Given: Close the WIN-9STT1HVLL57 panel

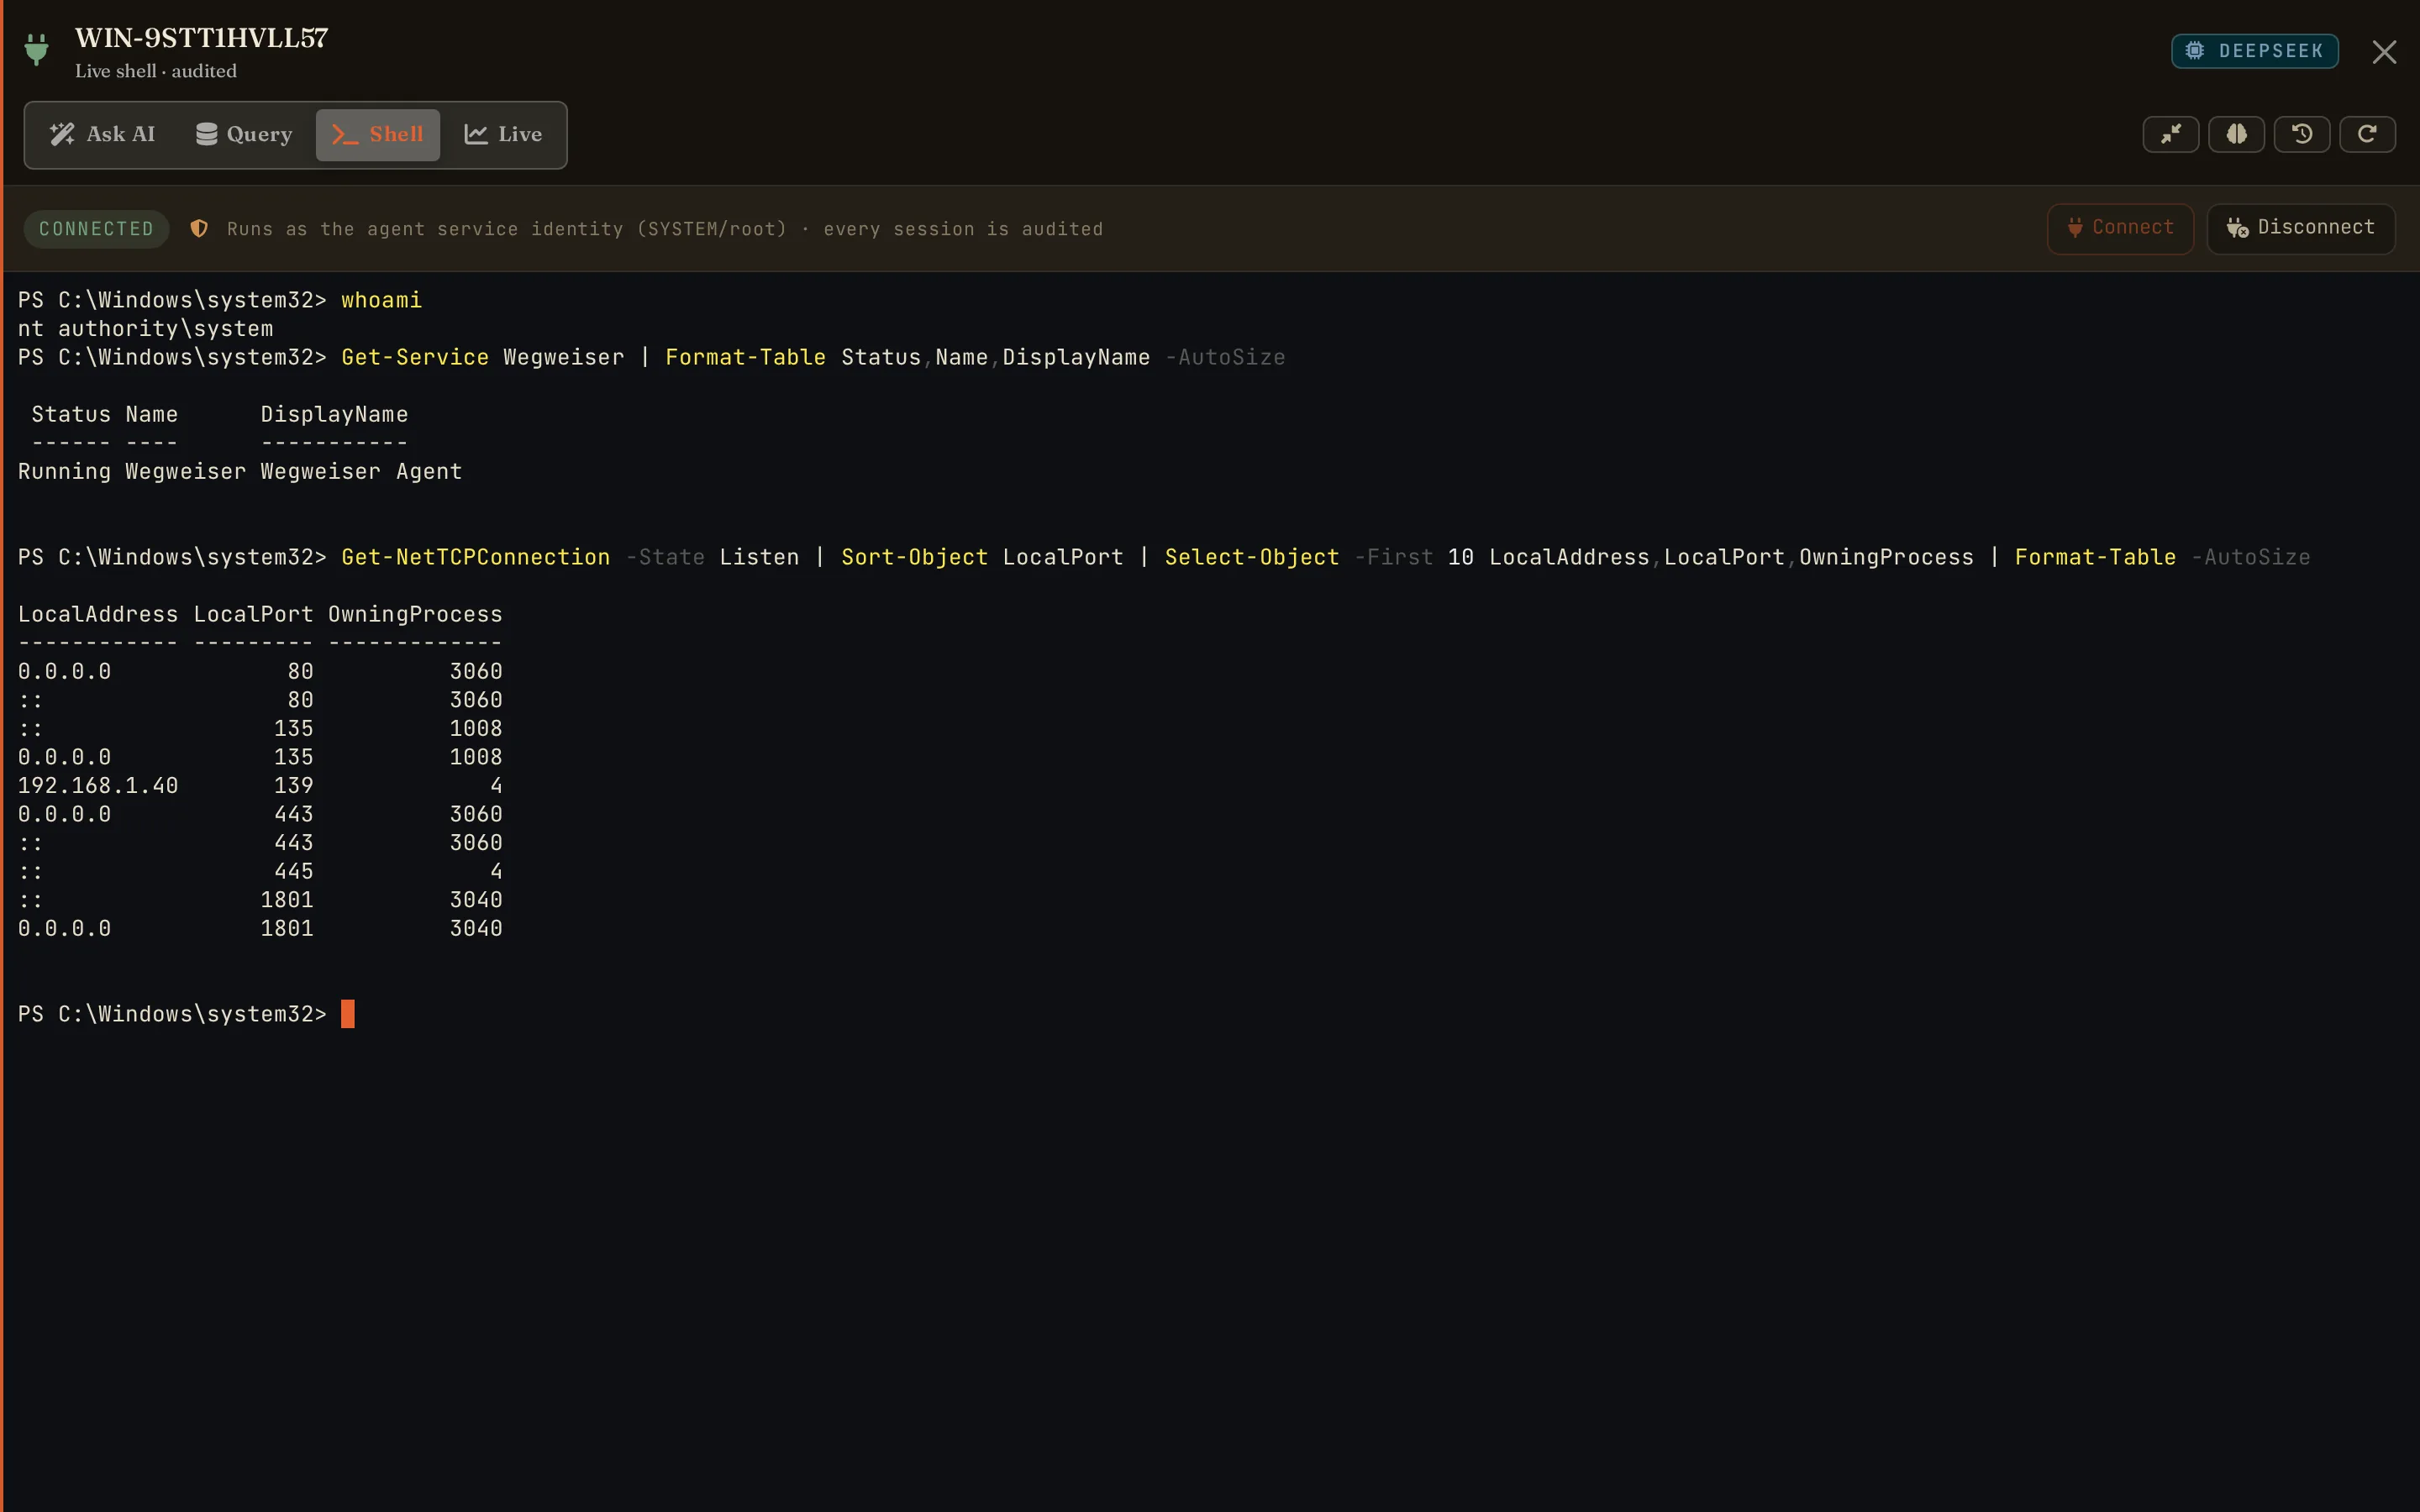Looking at the screenshot, I should [x=2384, y=52].
